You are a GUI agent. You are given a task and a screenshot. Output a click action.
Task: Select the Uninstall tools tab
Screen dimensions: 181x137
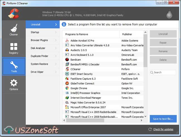(x=43, y=24)
